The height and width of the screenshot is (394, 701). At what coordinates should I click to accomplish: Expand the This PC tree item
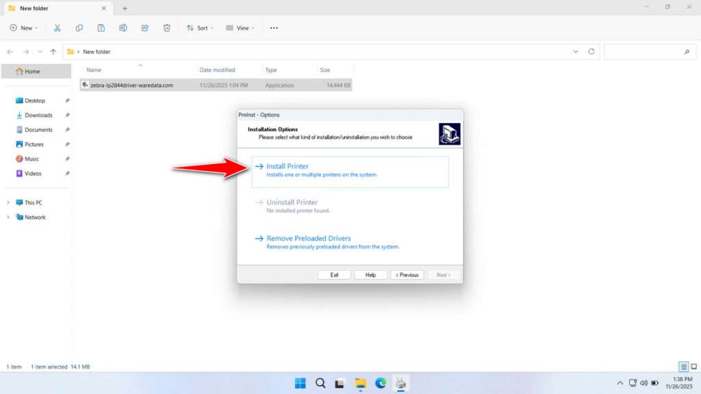pos(8,202)
